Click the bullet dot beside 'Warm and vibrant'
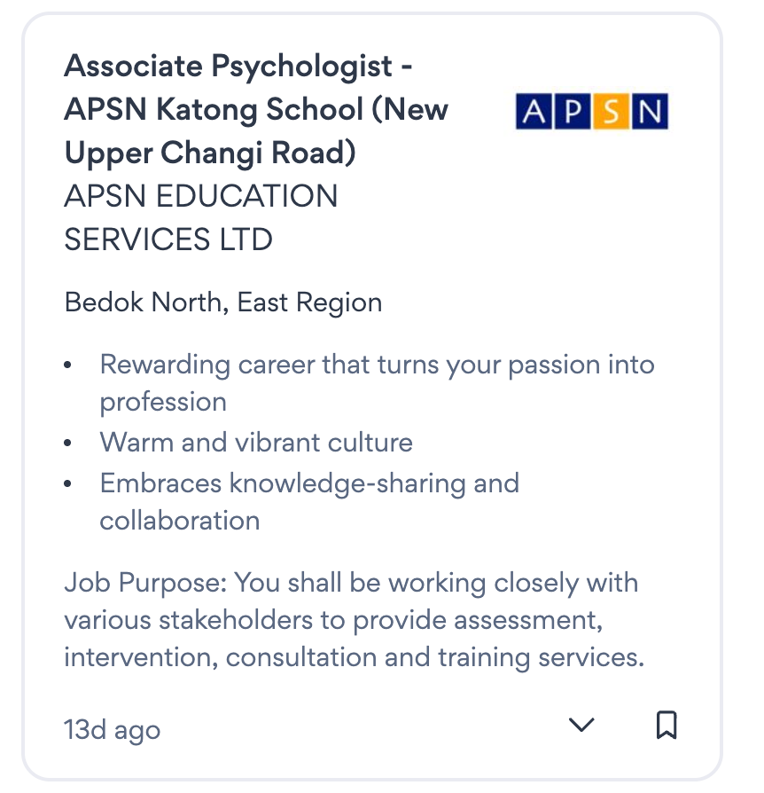The image size is (764, 793). (x=69, y=443)
